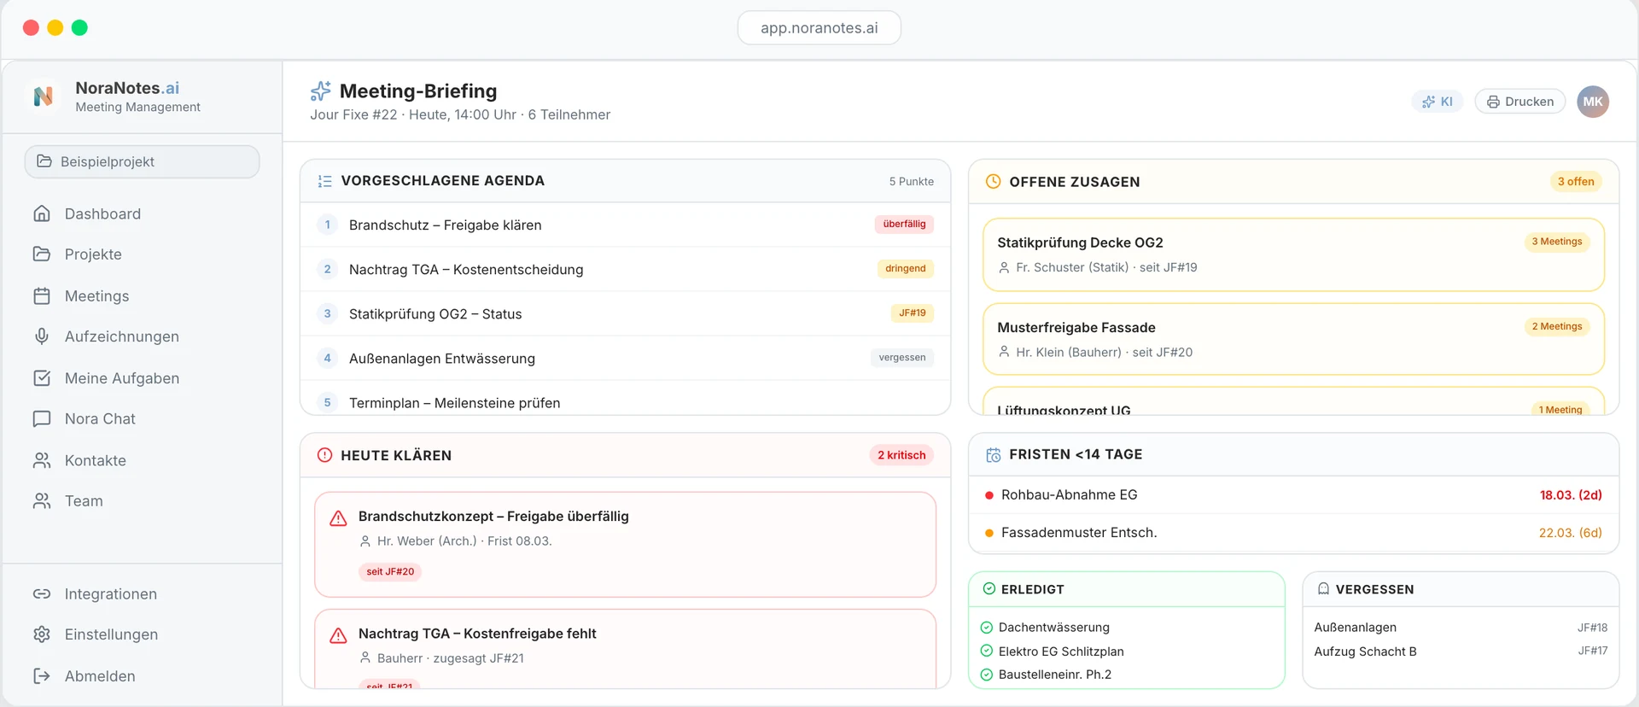Click the bell icon in Vergessen header
The height and width of the screenshot is (707, 1639).
[x=1323, y=589]
